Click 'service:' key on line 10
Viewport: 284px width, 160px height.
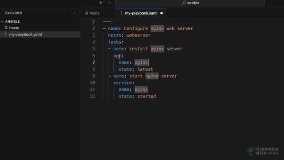point(124,83)
